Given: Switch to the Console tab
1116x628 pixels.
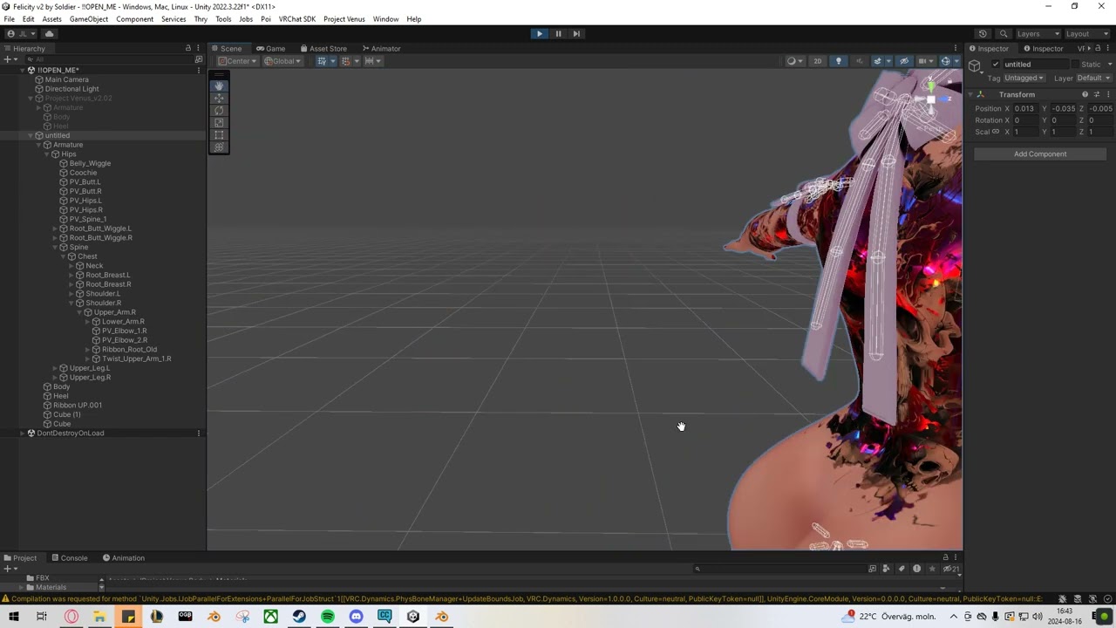Looking at the screenshot, I should click(x=69, y=557).
